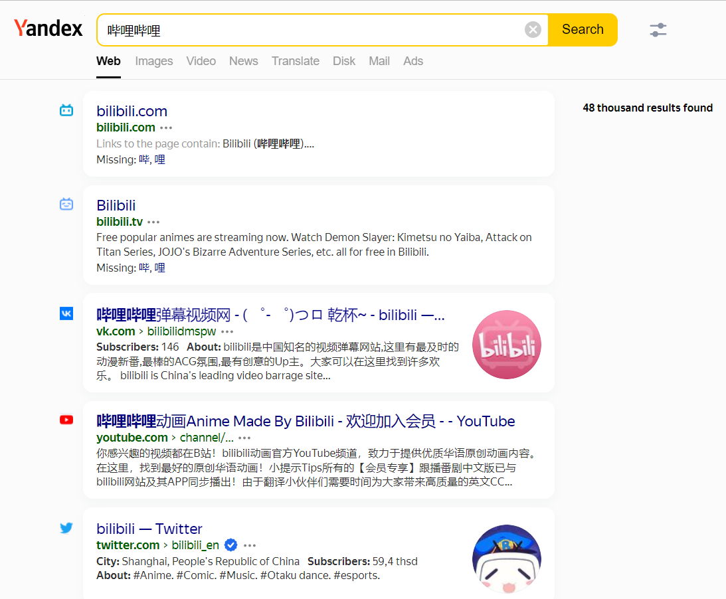Open options menu next to bilibili.tv URL

[153, 222]
